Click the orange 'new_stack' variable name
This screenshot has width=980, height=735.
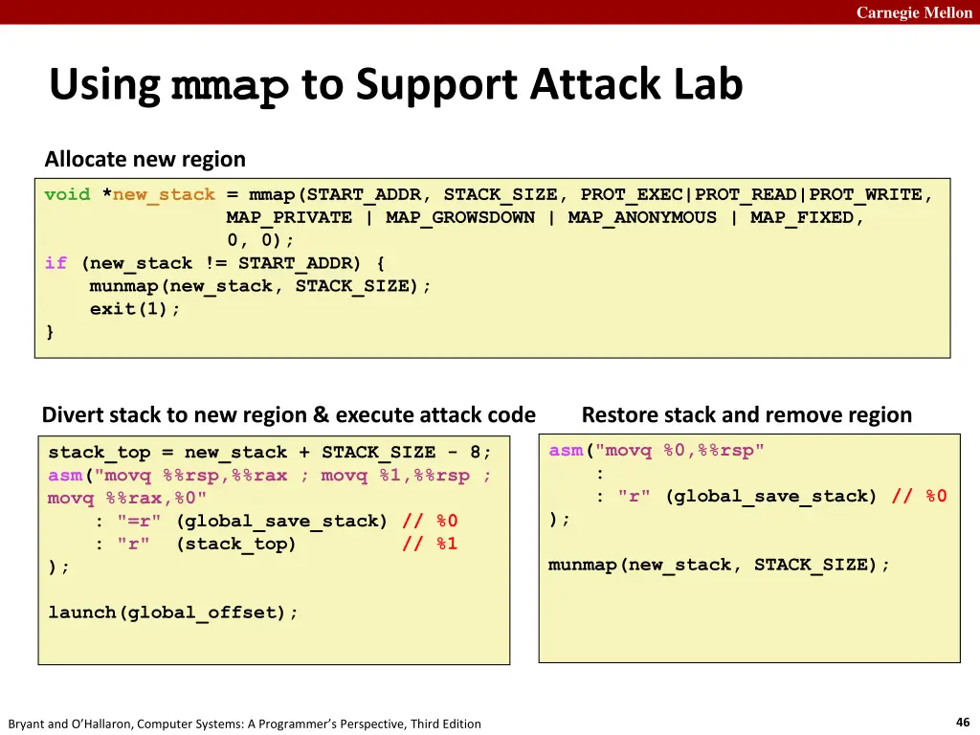[164, 195]
